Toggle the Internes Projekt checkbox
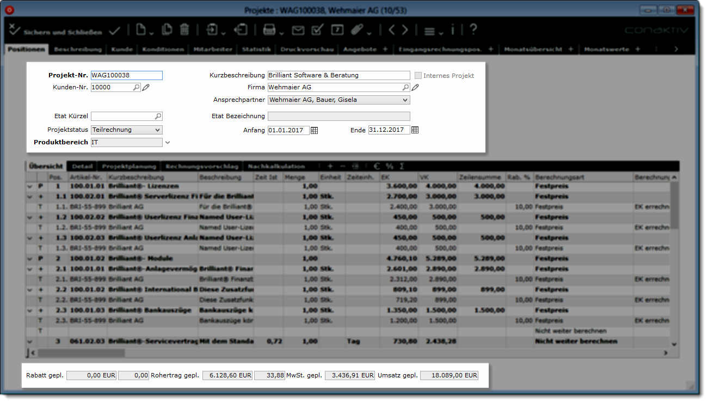The image size is (708, 403). [418, 76]
